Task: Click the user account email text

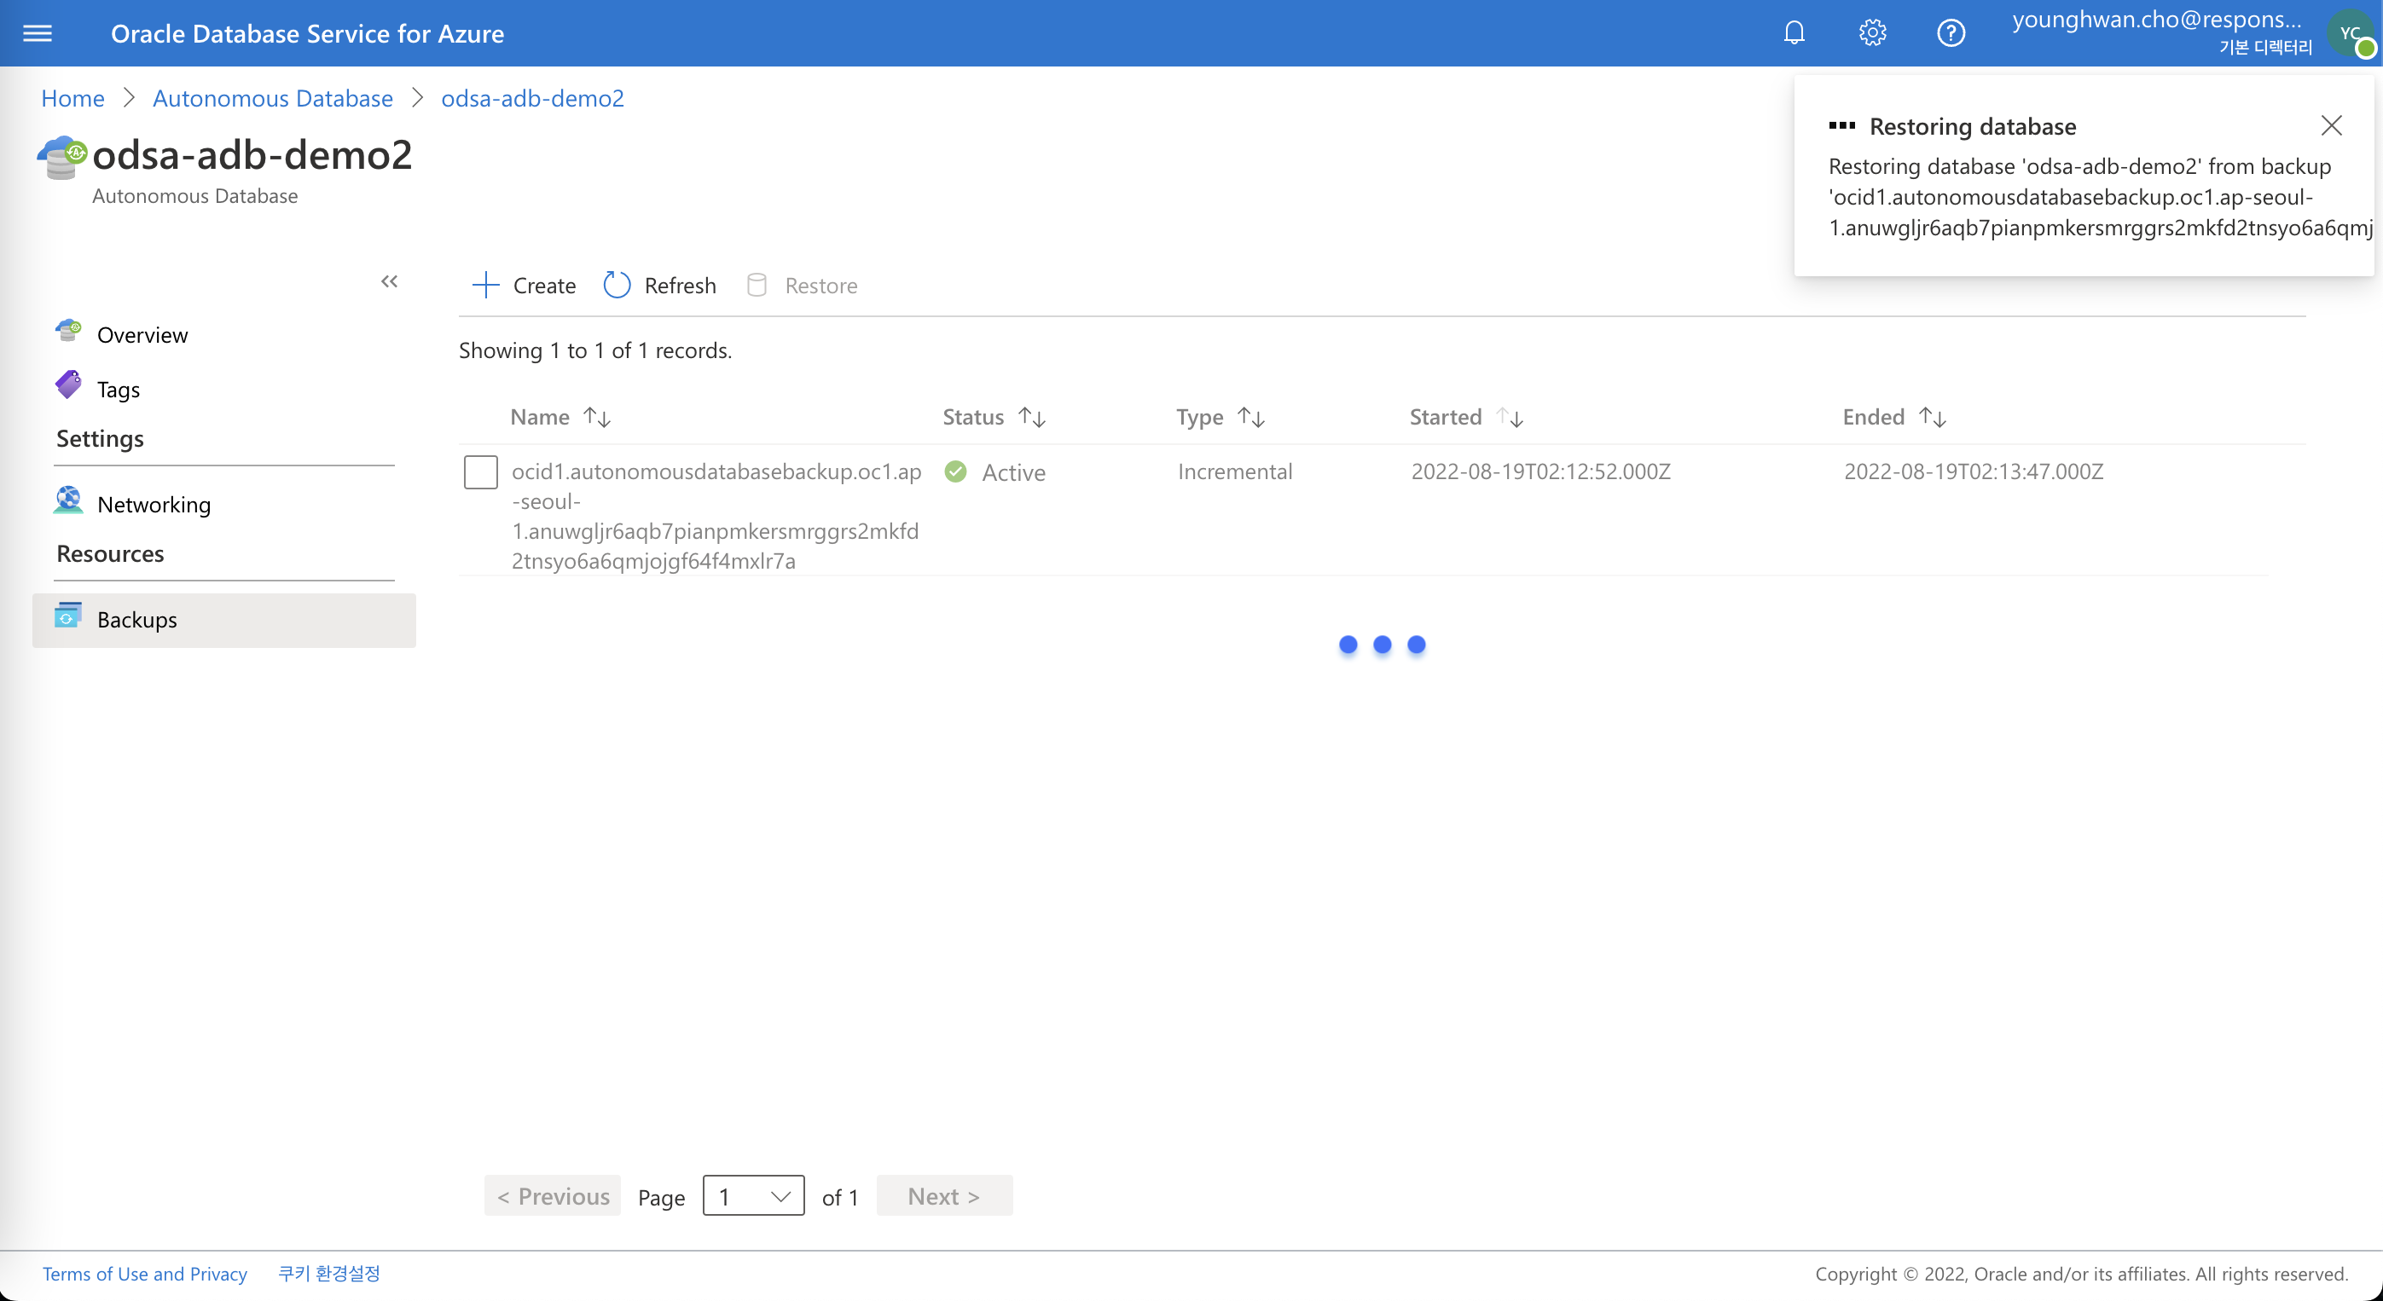Action: (2157, 20)
